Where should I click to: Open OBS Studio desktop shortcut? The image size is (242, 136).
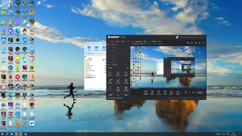(x=18, y=41)
